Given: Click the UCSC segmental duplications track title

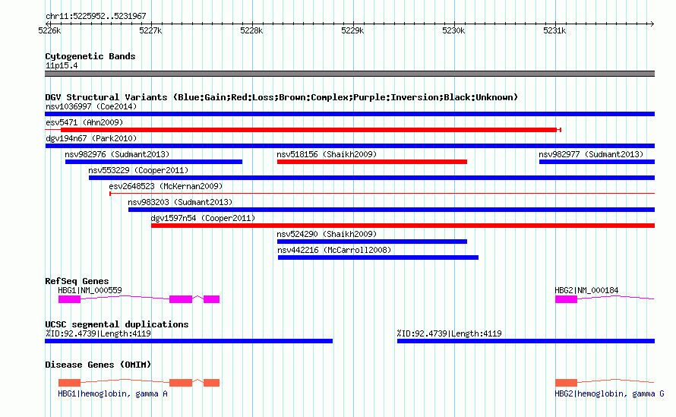Looking at the screenshot, I should pos(117,324).
